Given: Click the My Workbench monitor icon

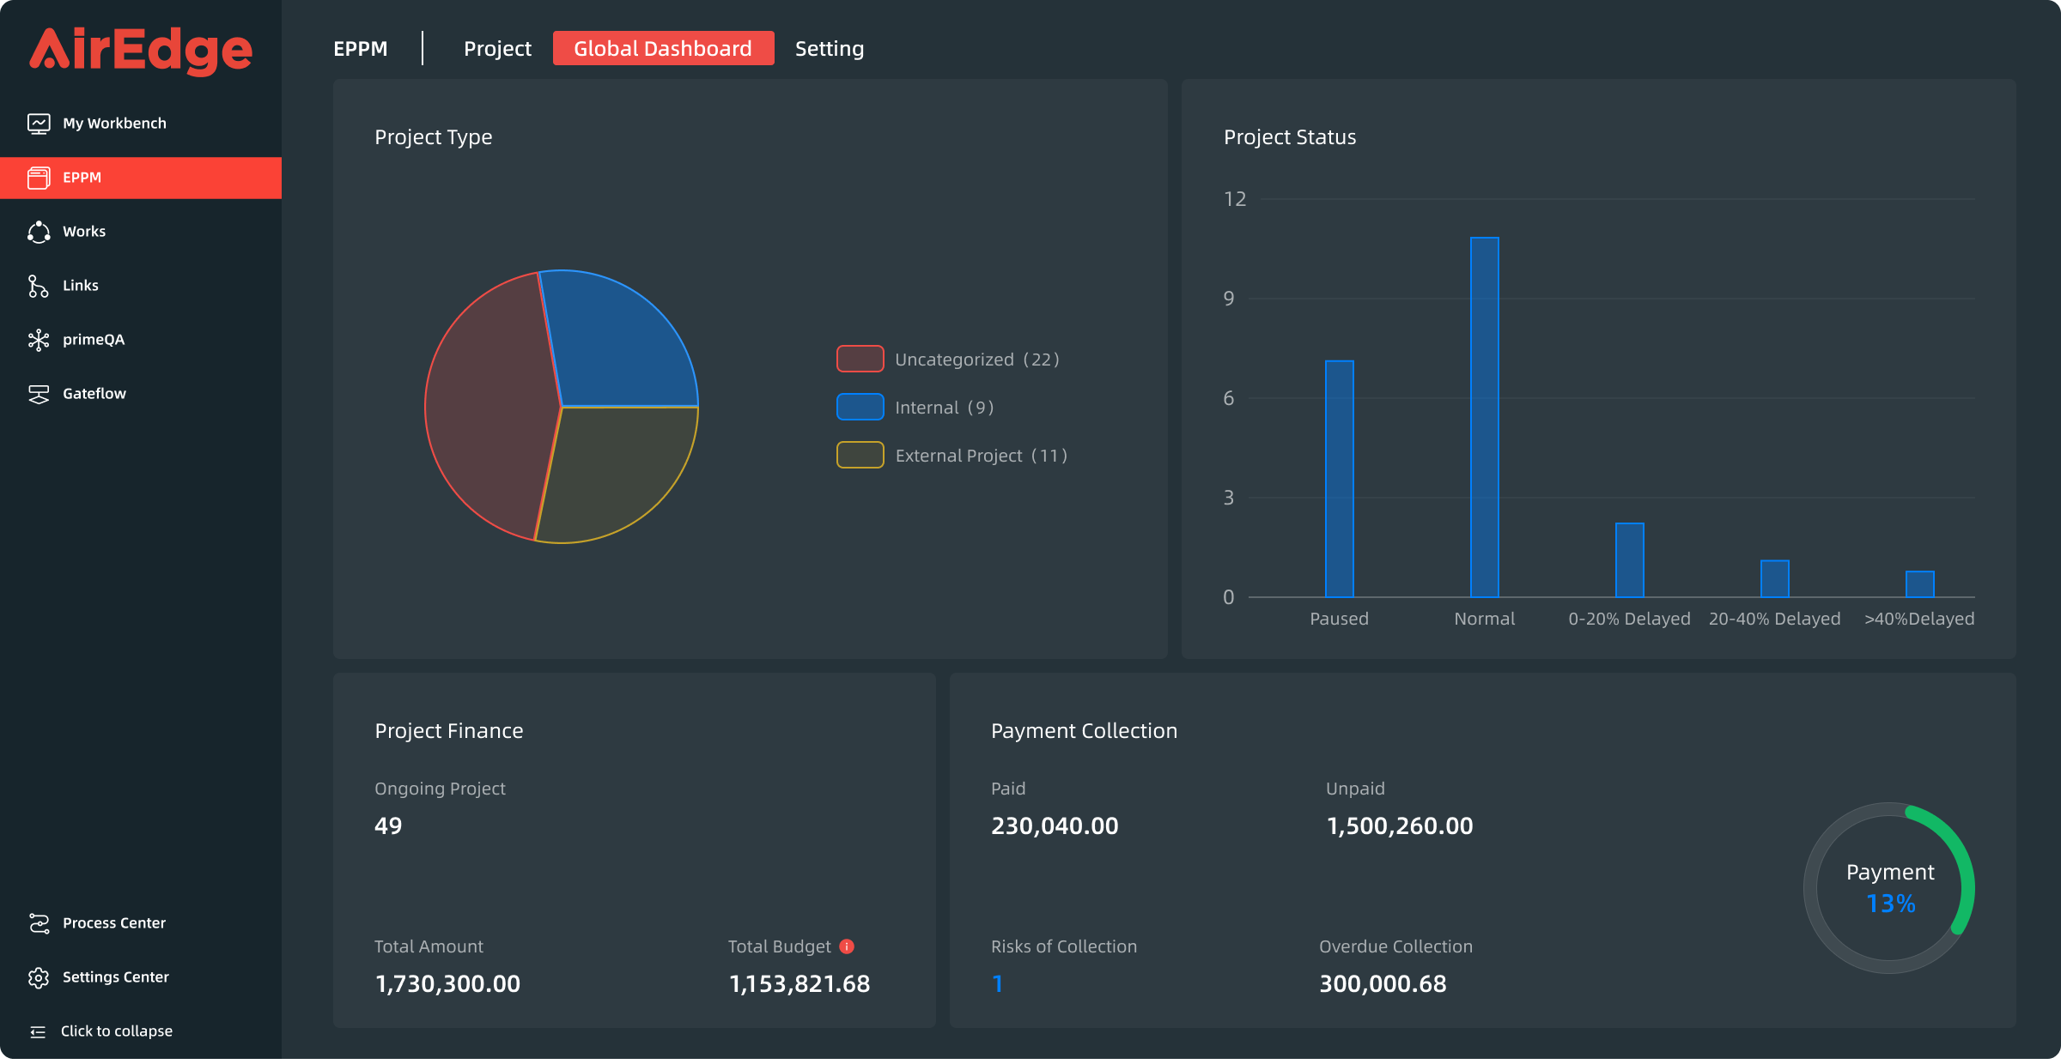Looking at the screenshot, I should point(39,124).
